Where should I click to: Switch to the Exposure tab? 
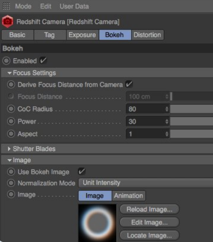pyautogui.click(x=82, y=35)
